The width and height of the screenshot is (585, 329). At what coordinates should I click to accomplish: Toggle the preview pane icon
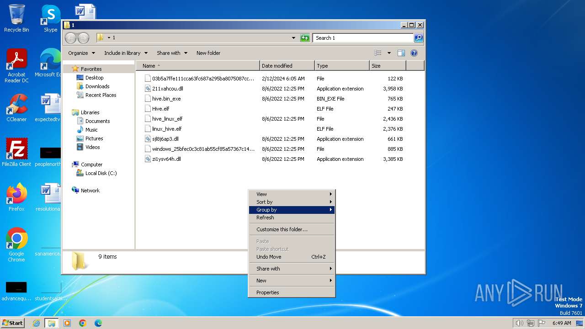(x=401, y=53)
